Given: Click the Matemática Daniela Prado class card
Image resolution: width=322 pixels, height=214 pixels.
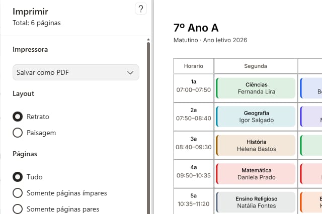Looking at the screenshot, I should point(256,174).
